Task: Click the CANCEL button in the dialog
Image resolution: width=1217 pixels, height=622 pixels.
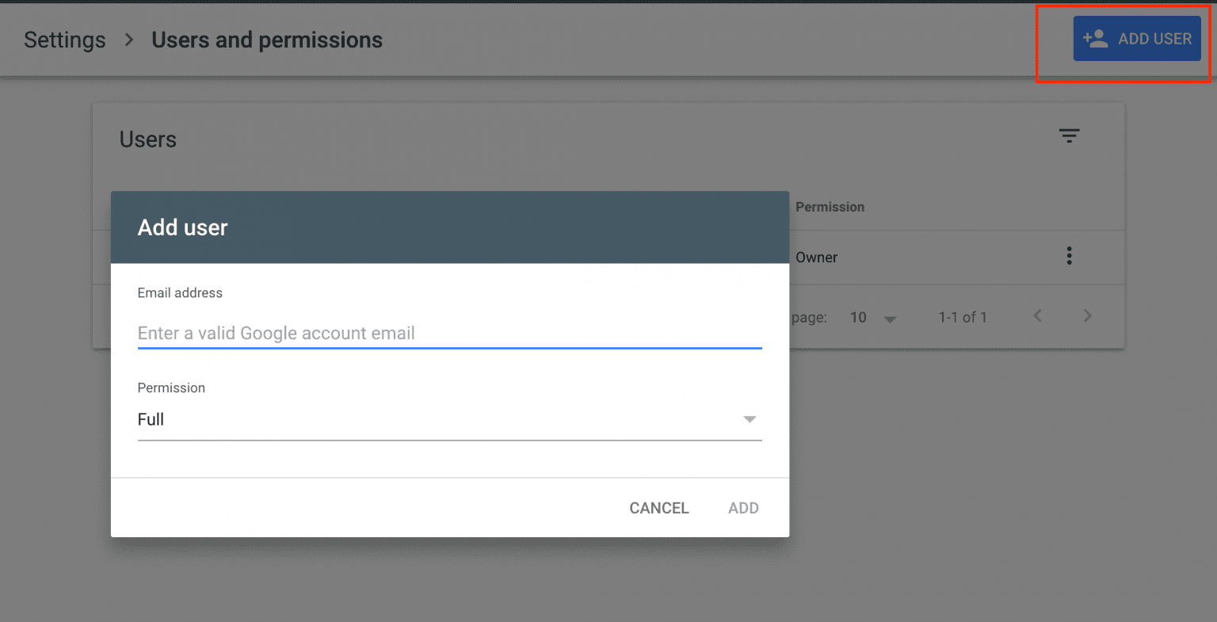Action: (x=658, y=508)
